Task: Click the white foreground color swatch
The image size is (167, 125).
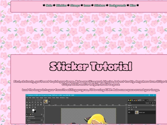Action: (33, 110)
